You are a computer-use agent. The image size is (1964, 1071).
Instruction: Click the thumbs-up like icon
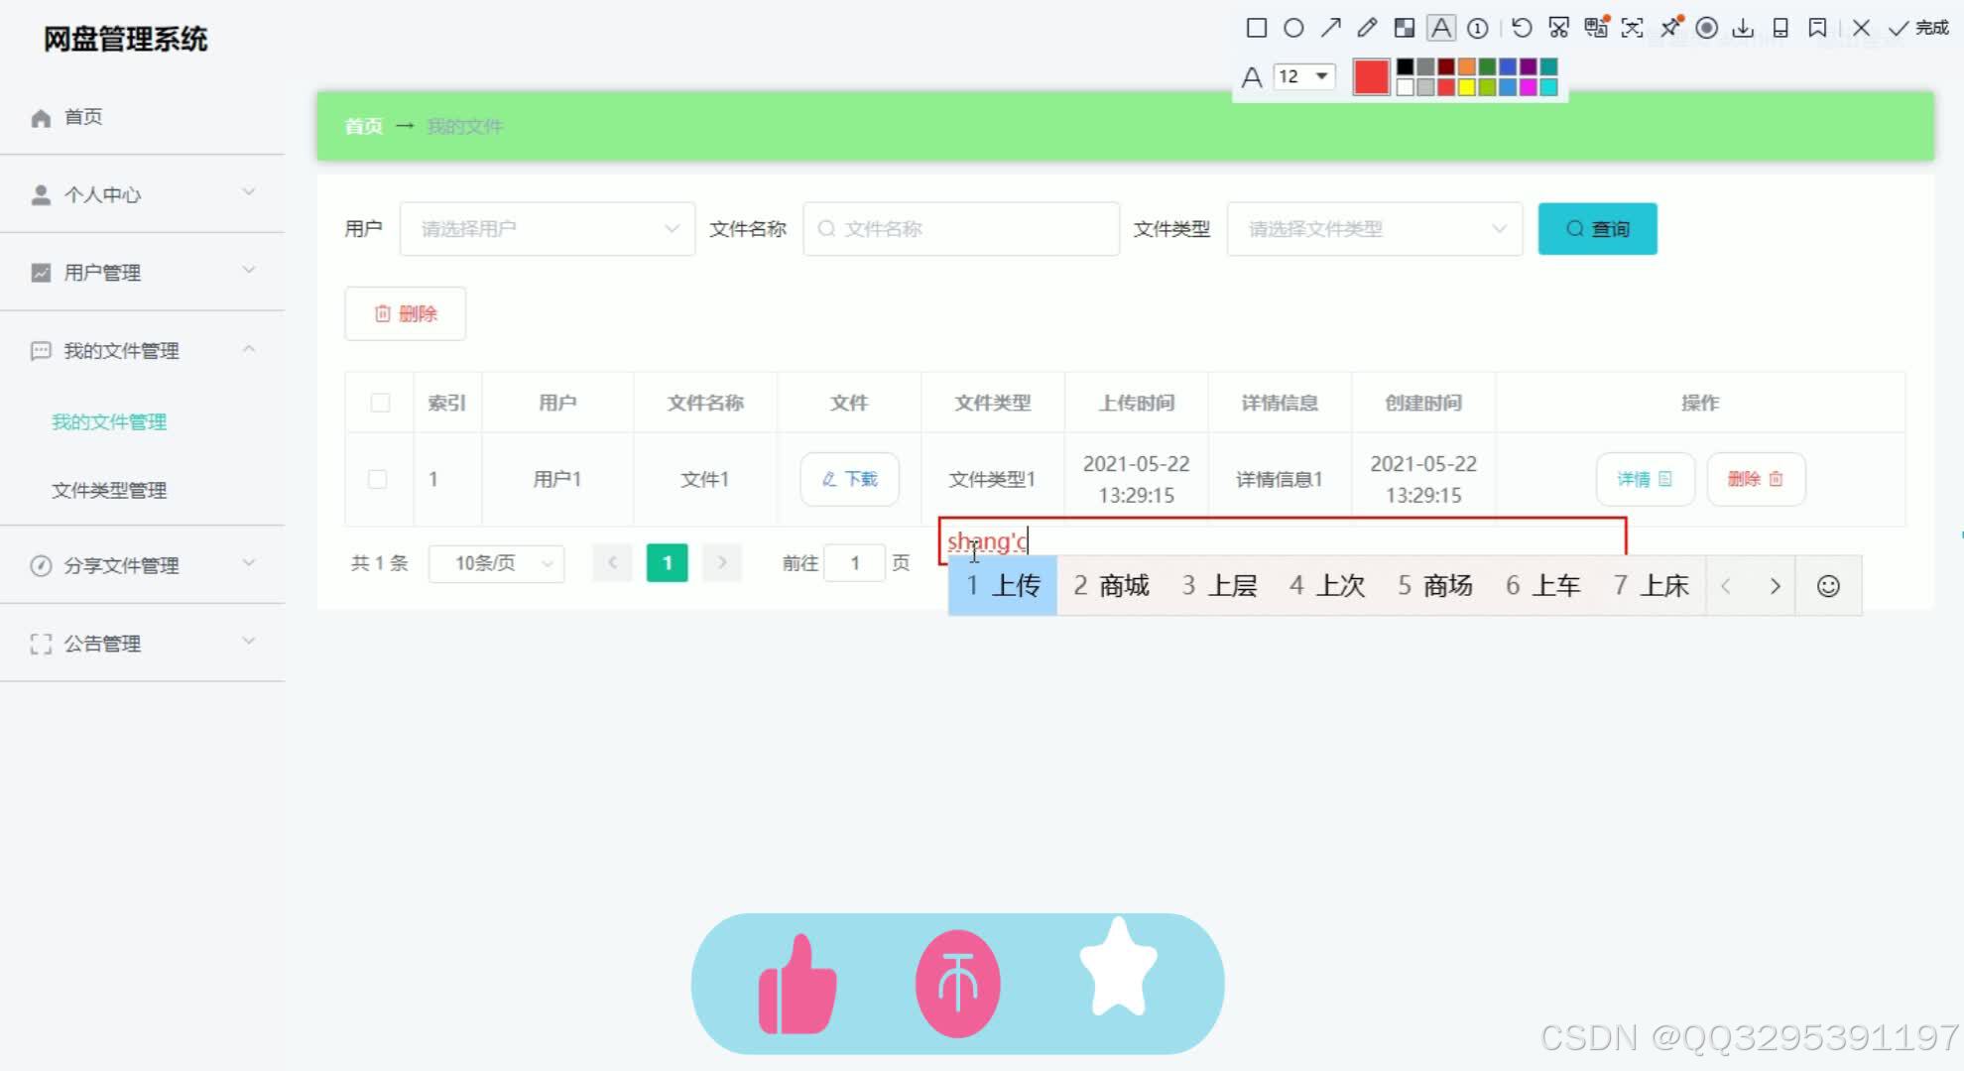(797, 984)
